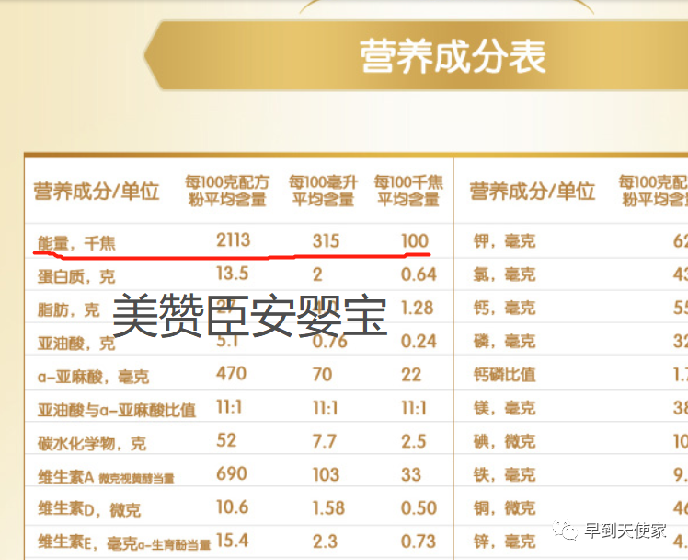
Task: Click the fat value 1.28
Action: pyautogui.click(x=417, y=308)
